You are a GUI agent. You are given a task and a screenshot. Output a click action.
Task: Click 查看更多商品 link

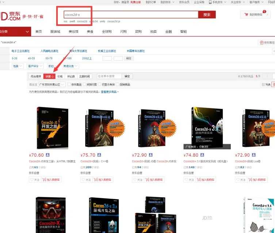[109, 92]
